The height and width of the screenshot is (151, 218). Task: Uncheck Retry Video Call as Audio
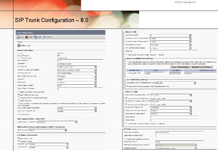[19, 95]
